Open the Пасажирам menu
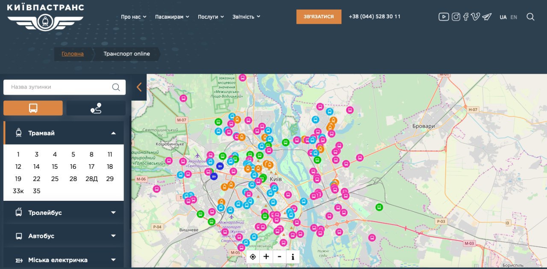Viewport: 547px width, 269px height. tap(172, 17)
